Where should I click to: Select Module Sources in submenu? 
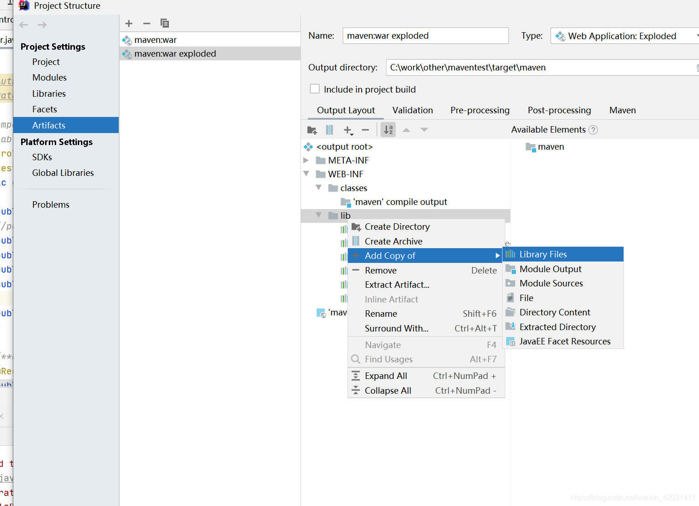point(563,284)
